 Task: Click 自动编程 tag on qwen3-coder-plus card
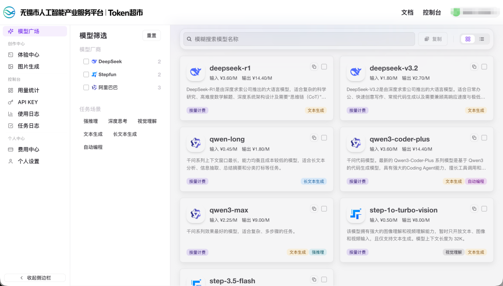pyautogui.click(x=476, y=181)
